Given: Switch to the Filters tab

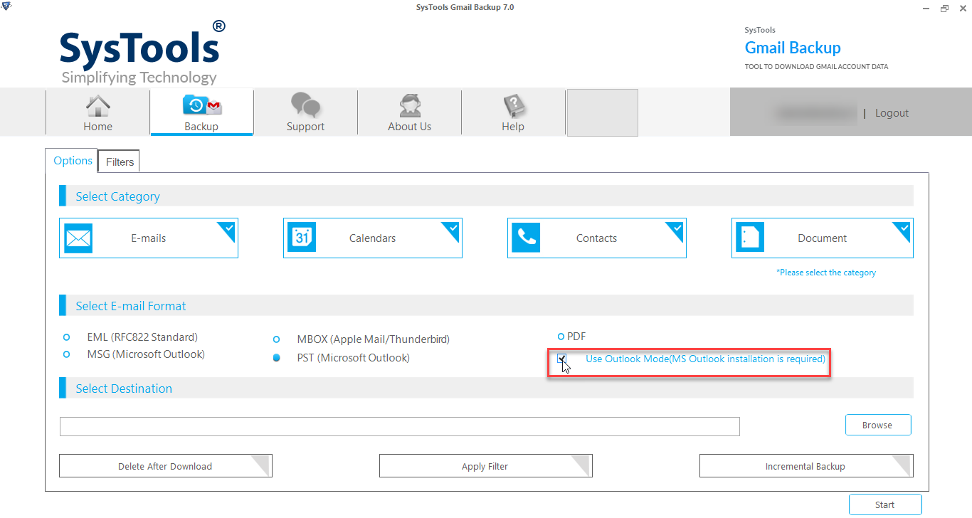Looking at the screenshot, I should tap(120, 162).
